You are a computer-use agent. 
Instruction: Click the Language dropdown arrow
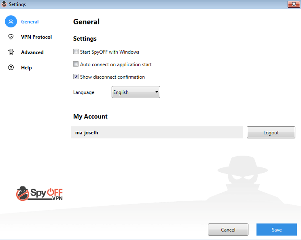point(157,92)
